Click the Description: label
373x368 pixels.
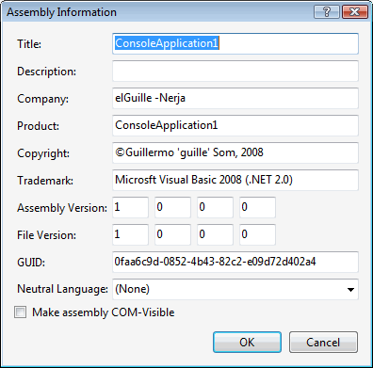click(46, 72)
